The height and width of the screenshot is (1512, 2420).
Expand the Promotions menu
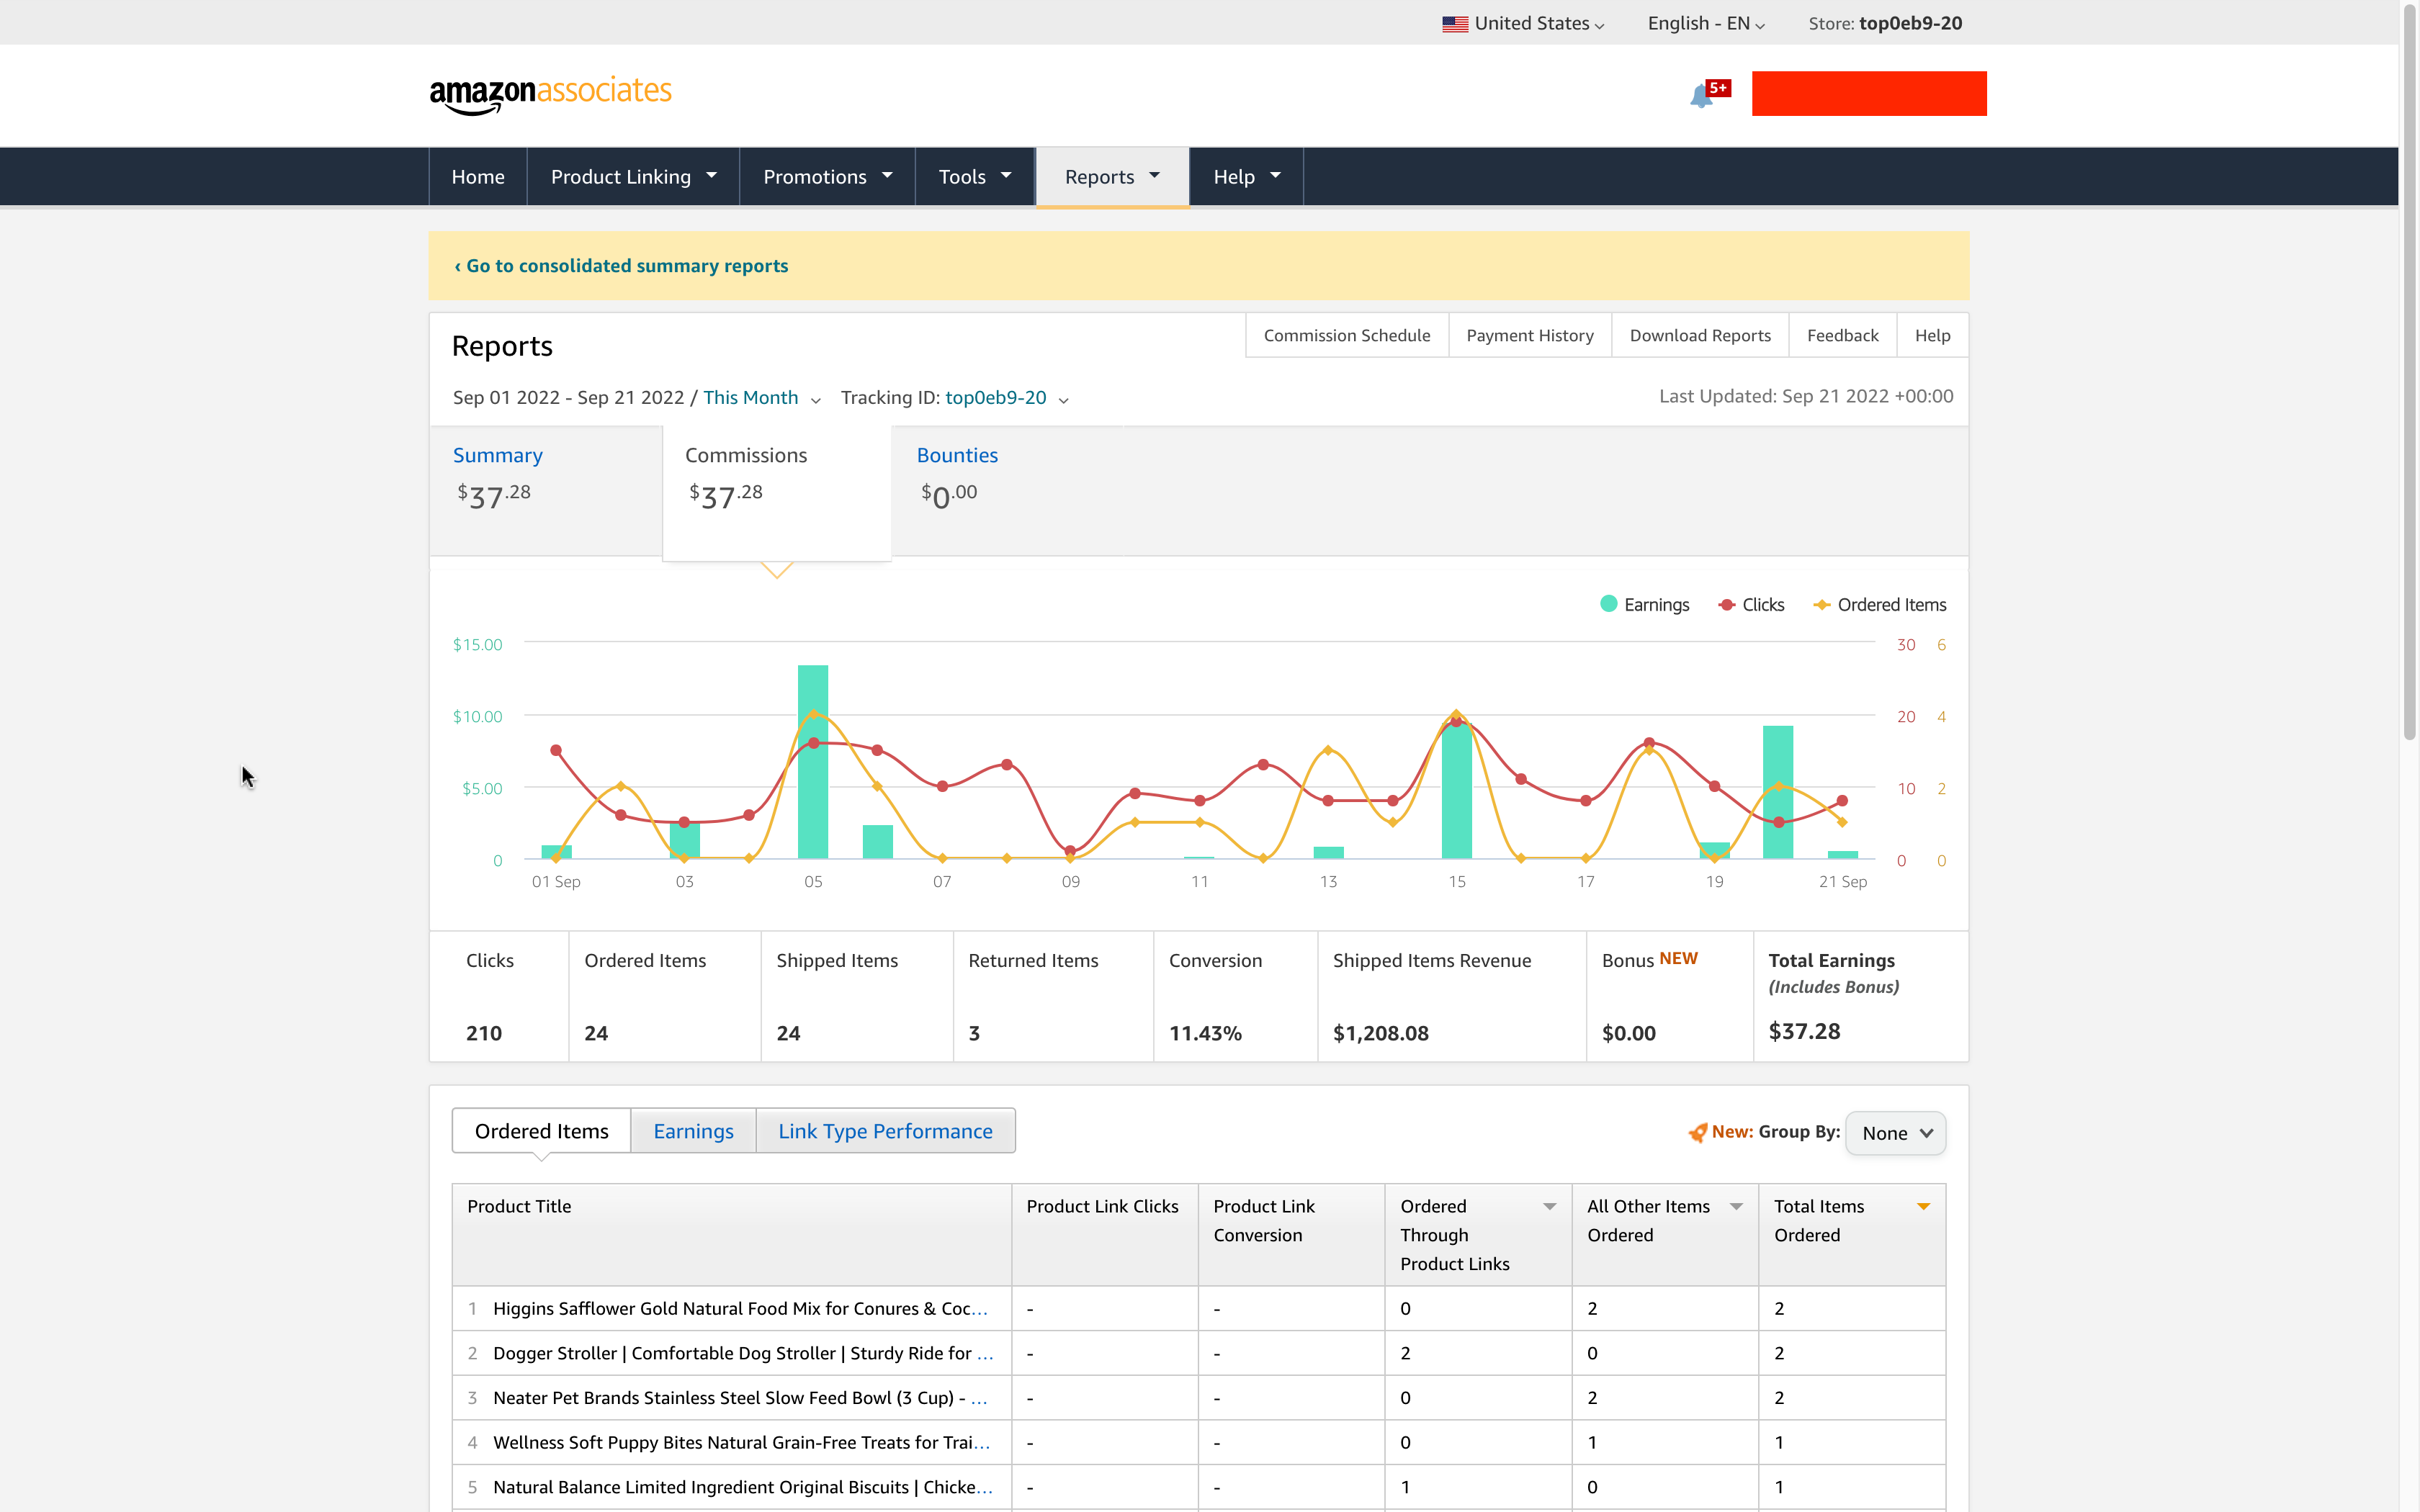point(827,177)
